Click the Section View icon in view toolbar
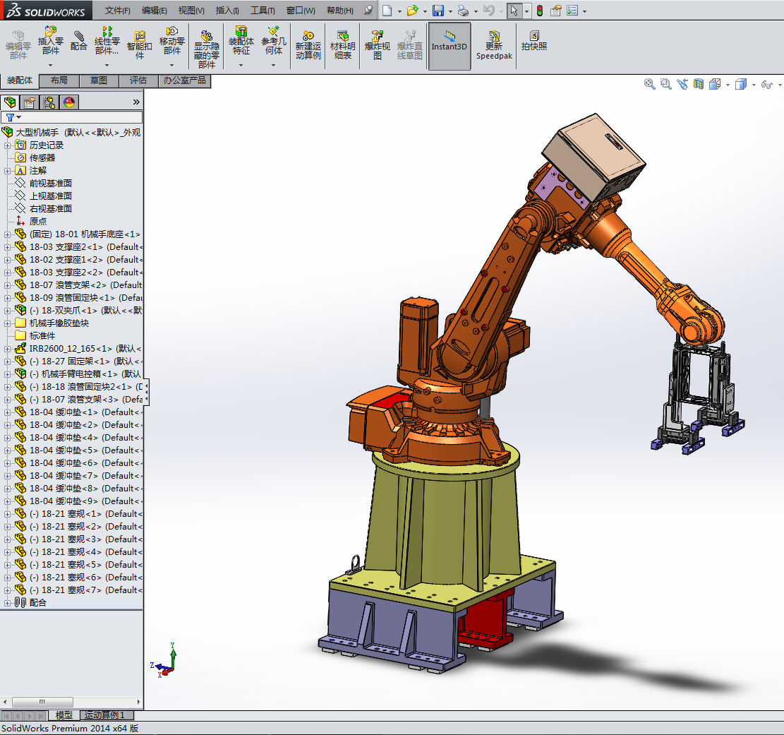 pos(699,84)
